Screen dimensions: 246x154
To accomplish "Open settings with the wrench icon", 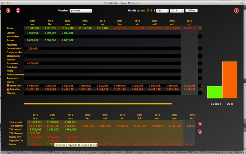I will point(8,11).
